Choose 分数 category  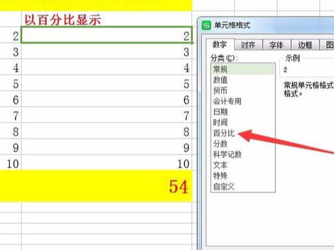tap(243, 144)
